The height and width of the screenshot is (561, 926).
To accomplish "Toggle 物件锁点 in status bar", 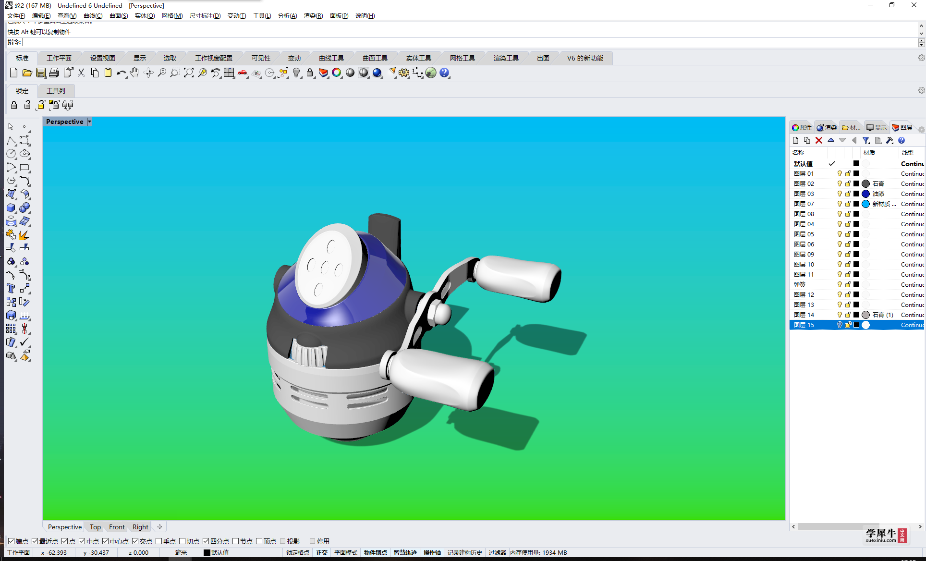I will [x=375, y=553].
